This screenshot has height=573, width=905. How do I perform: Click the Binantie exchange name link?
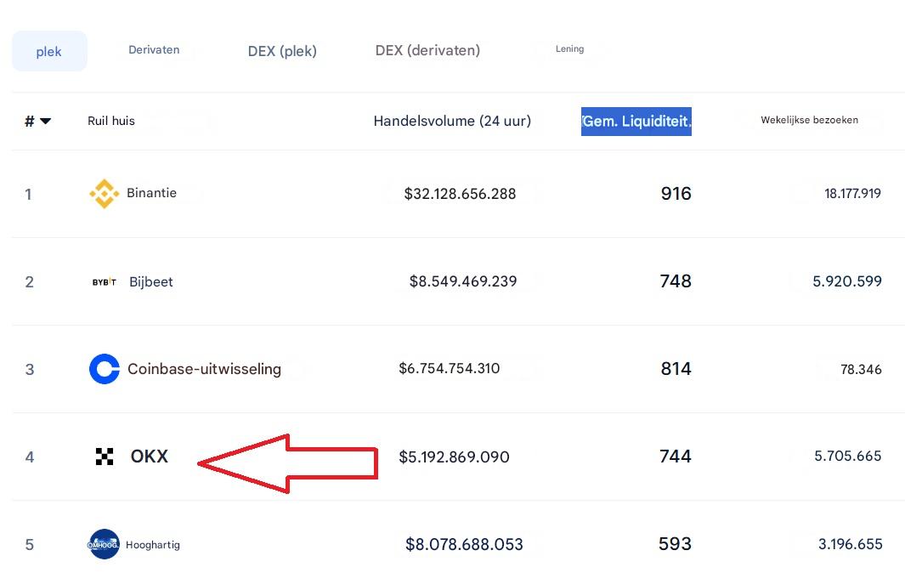tap(151, 193)
